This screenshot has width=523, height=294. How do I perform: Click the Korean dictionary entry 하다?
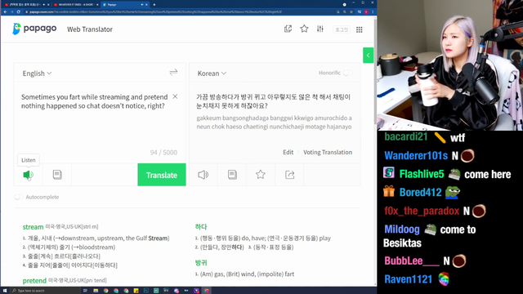[201, 227]
